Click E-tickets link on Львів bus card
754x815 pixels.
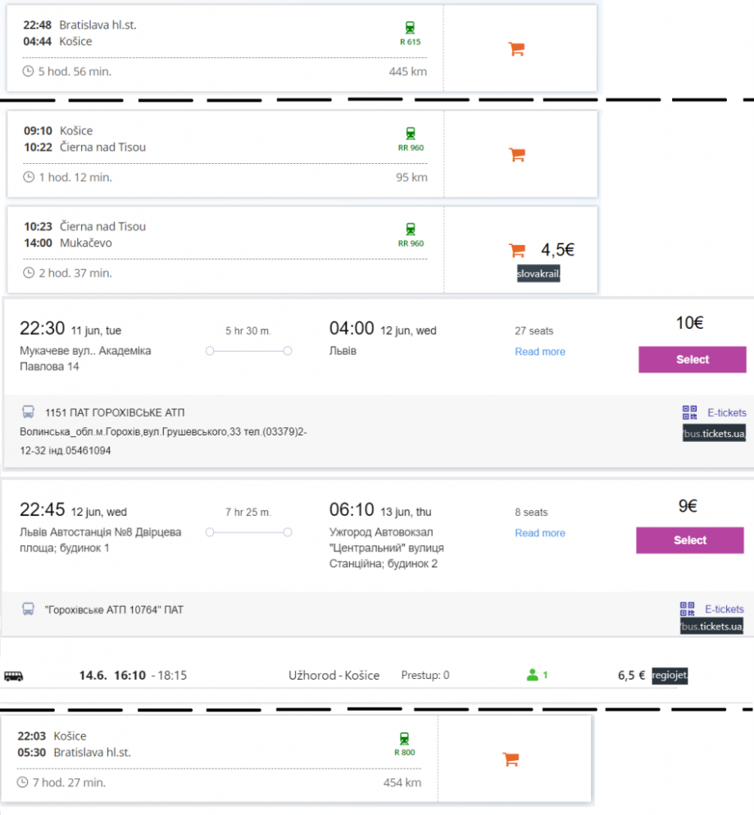[724, 609]
